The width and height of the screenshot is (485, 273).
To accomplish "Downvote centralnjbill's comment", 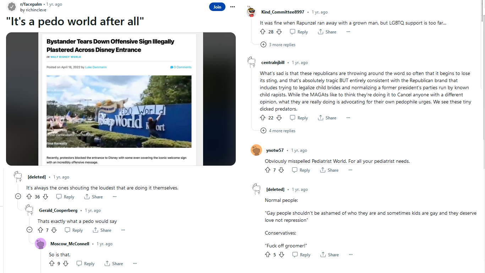I will pyautogui.click(x=279, y=118).
